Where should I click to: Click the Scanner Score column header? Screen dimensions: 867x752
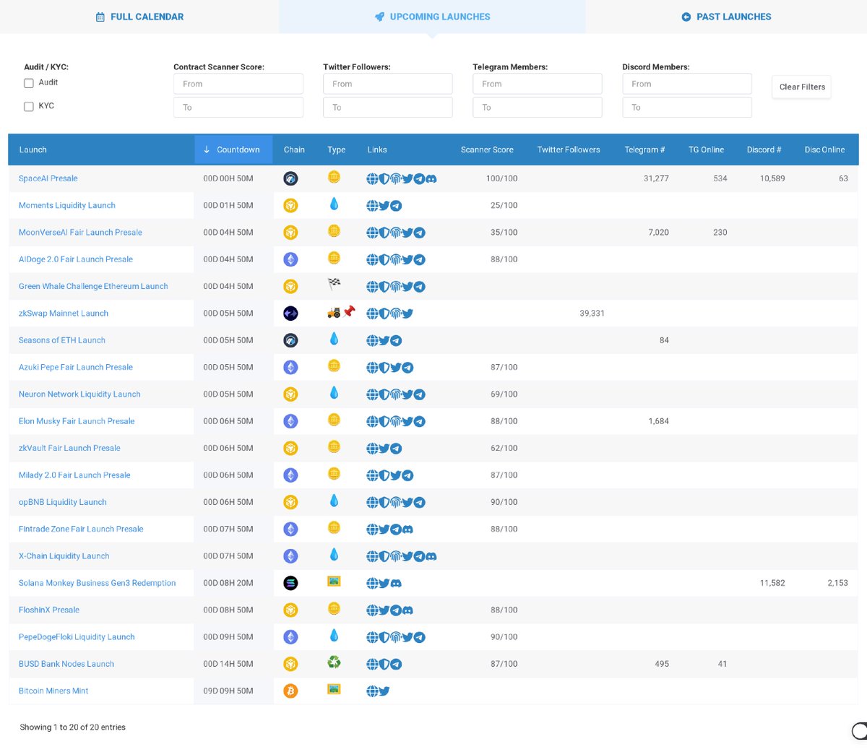[x=487, y=150]
